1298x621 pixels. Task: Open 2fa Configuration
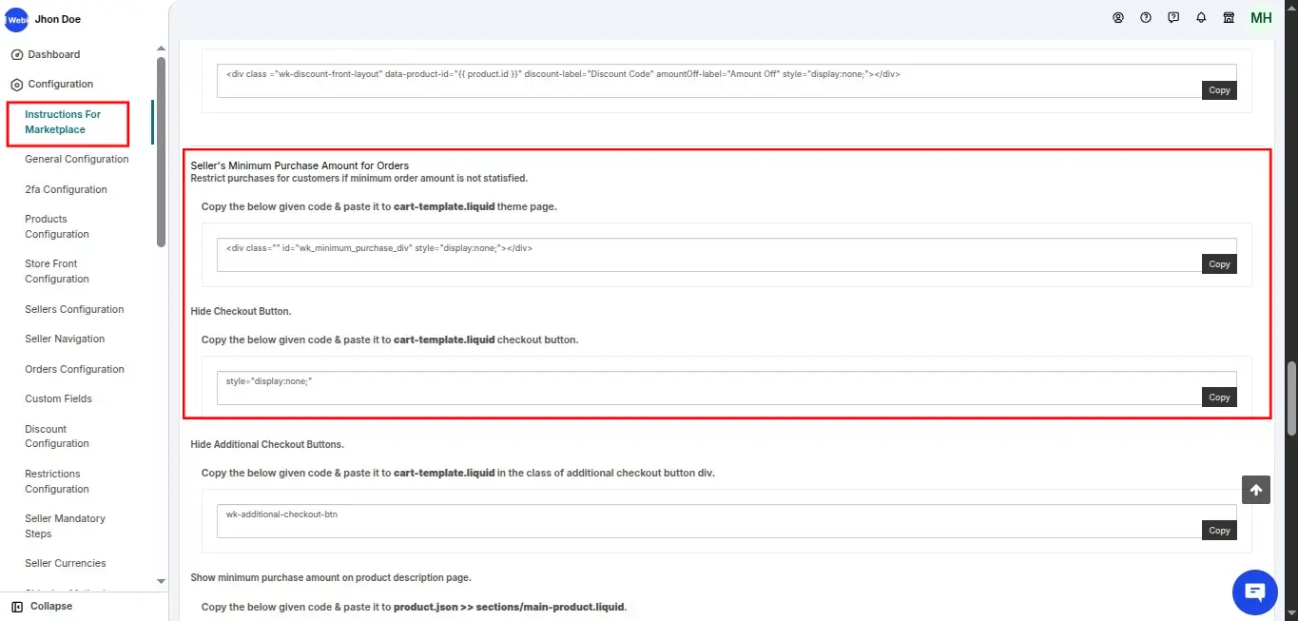(x=66, y=189)
